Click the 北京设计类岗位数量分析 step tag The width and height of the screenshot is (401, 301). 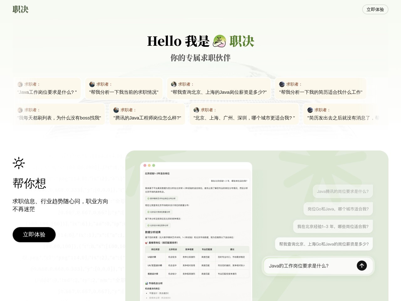(159, 212)
